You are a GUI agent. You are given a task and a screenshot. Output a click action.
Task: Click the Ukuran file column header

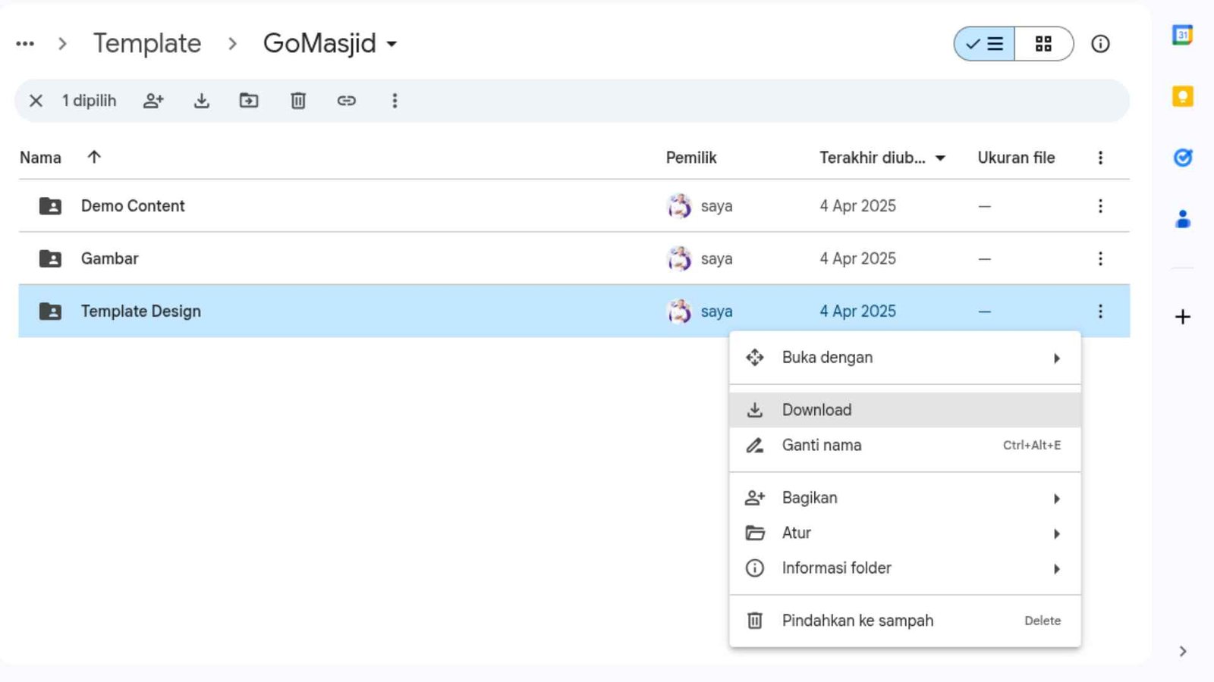[x=1016, y=158]
